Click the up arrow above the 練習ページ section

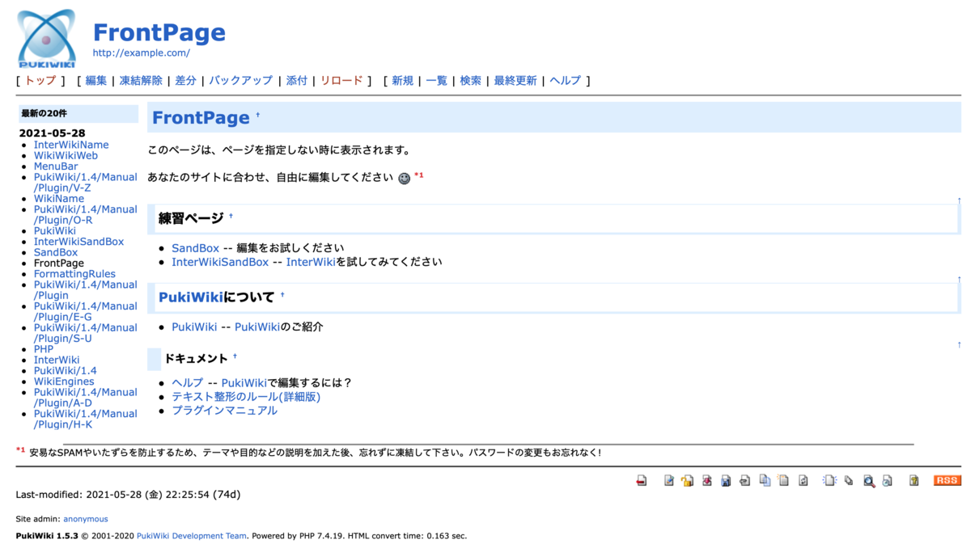pyautogui.click(x=959, y=200)
